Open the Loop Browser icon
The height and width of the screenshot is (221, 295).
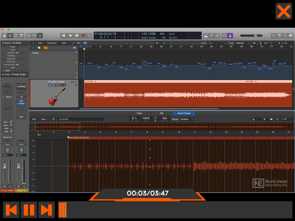pyautogui.click(x=285, y=35)
